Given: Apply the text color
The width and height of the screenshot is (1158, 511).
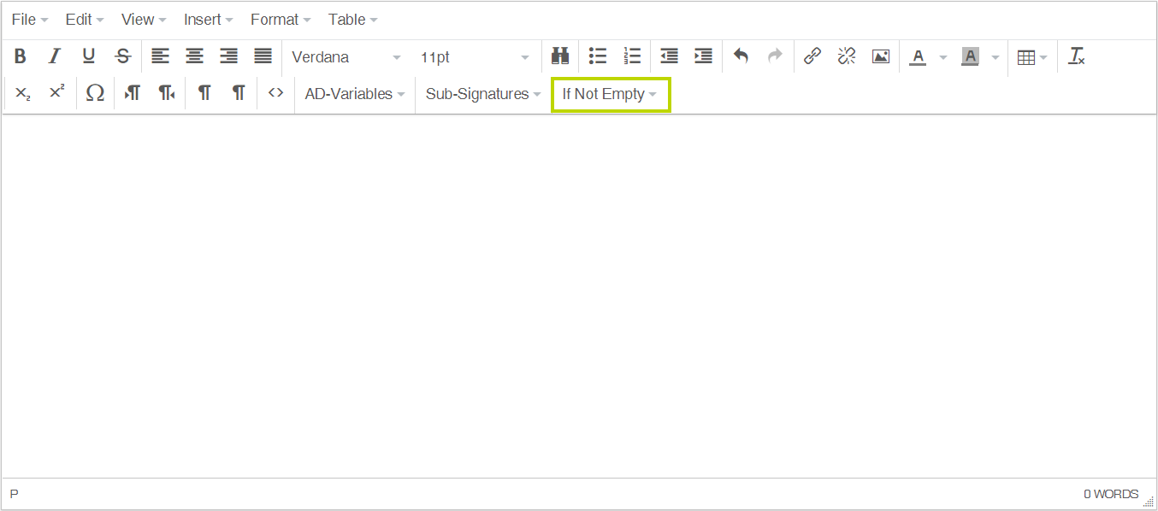Looking at the screenshot, I should pos(918,57).
